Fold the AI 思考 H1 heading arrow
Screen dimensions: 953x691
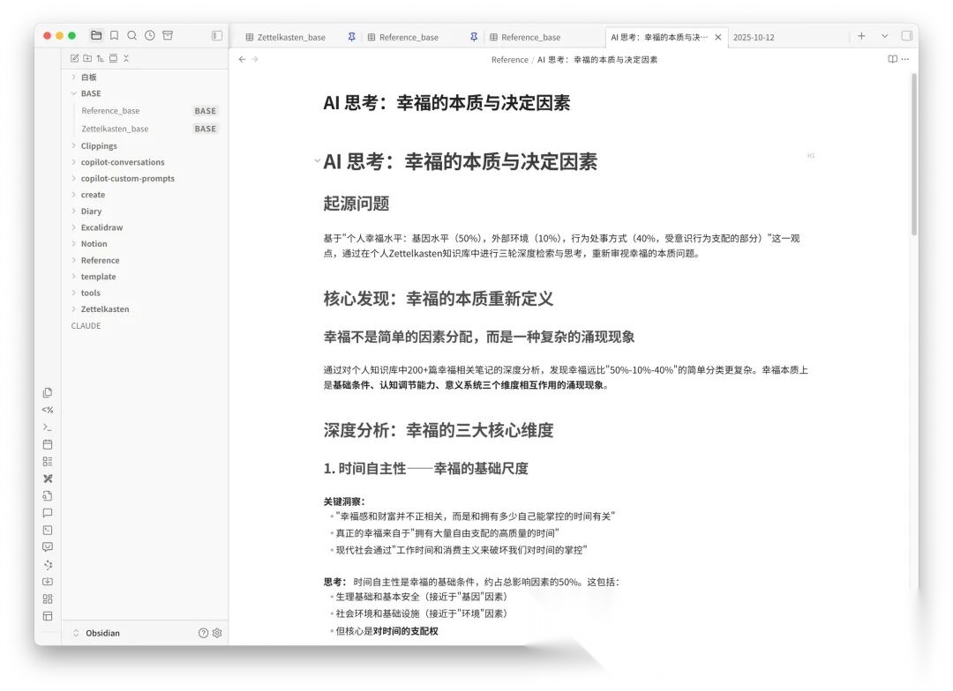pos(318,161)
